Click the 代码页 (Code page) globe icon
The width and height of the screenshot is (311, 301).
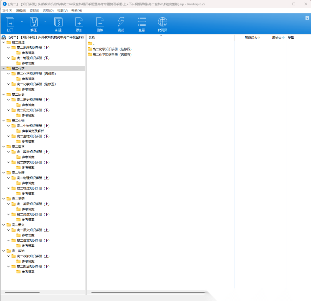click(x=162, y=22)
